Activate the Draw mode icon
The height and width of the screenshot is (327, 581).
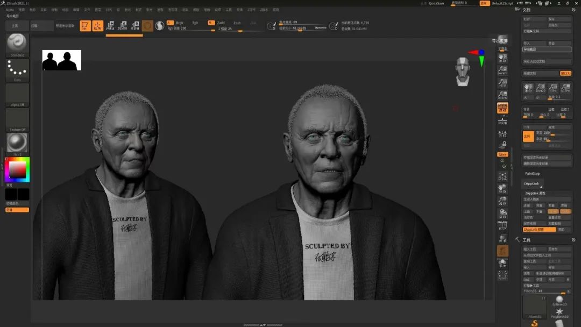pos(97,26)
